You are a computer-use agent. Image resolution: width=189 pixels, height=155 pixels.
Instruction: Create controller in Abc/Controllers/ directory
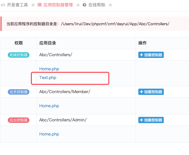[151, 55]
